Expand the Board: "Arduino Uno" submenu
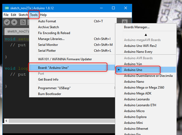 (73, 68)
